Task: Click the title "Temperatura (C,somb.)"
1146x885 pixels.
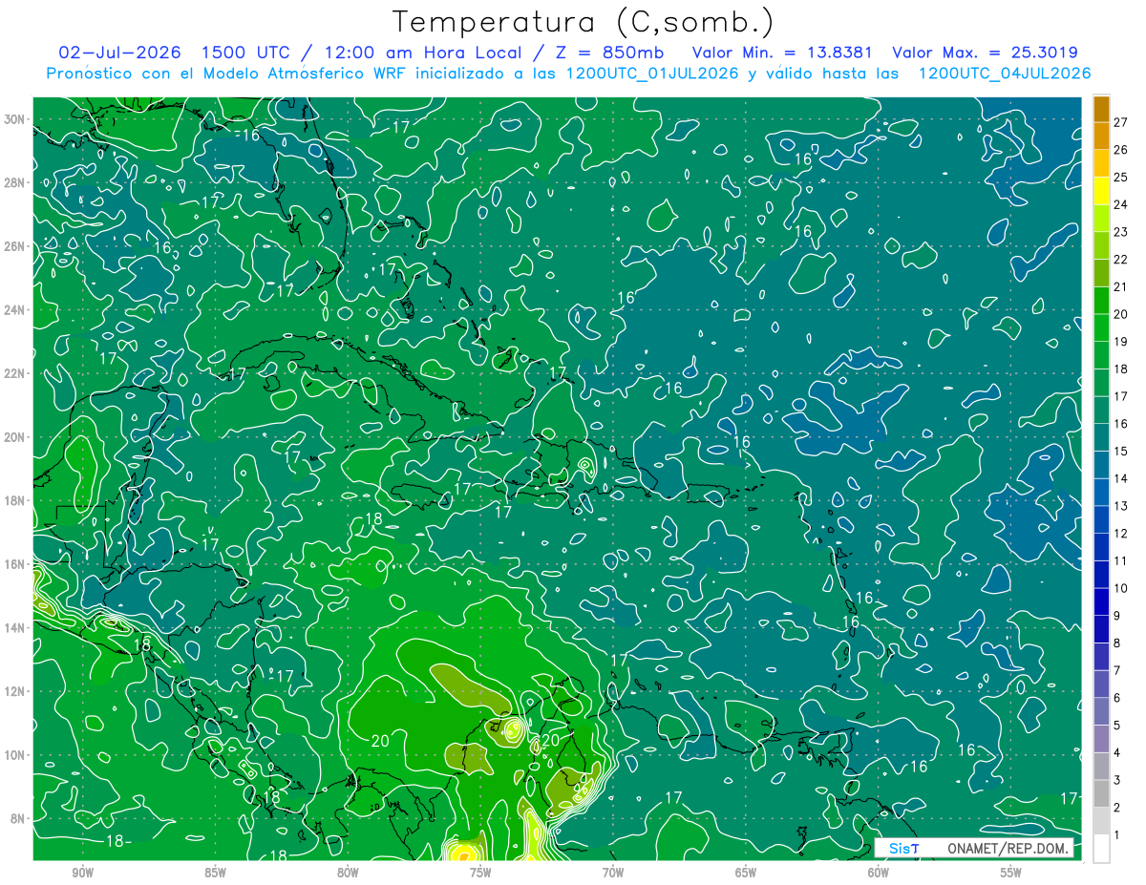Action: coord(583,22)
